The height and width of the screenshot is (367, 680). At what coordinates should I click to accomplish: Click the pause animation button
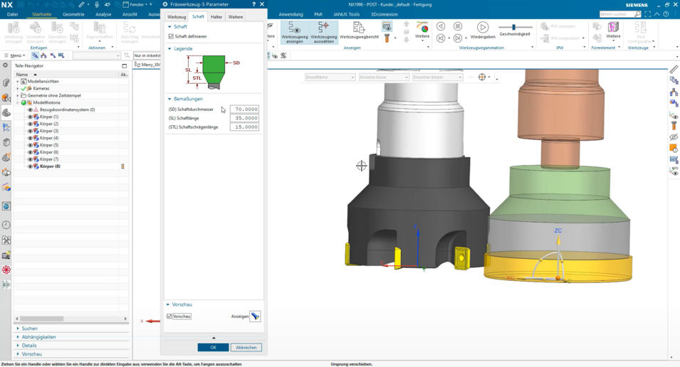pos(458,26)
